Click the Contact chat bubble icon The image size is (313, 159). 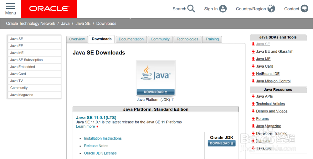pos(305,8)
